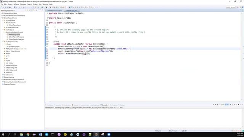
Task: Open the Window menu
Action: 45,4
